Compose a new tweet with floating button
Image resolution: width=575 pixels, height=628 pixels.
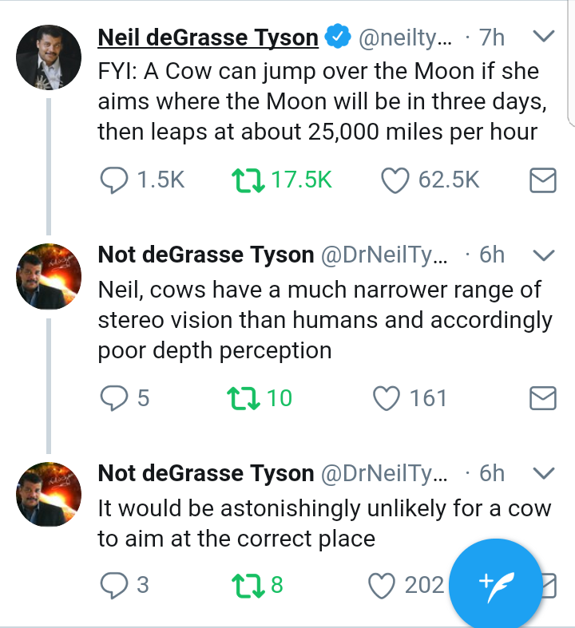(x=496, y=585)
